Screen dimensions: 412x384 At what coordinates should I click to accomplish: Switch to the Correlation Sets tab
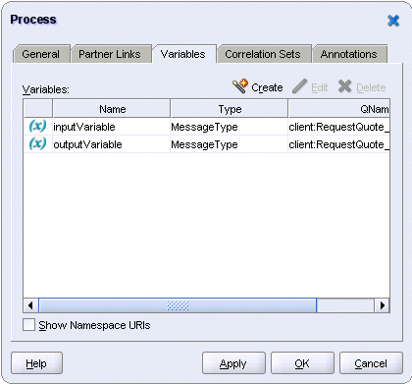point(263,54)
